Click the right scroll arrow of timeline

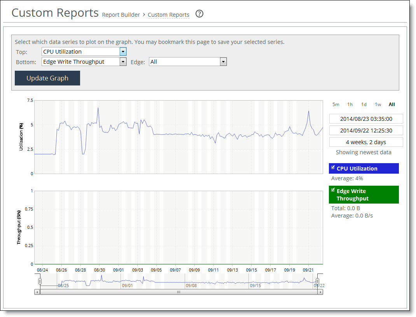[320, 292]
